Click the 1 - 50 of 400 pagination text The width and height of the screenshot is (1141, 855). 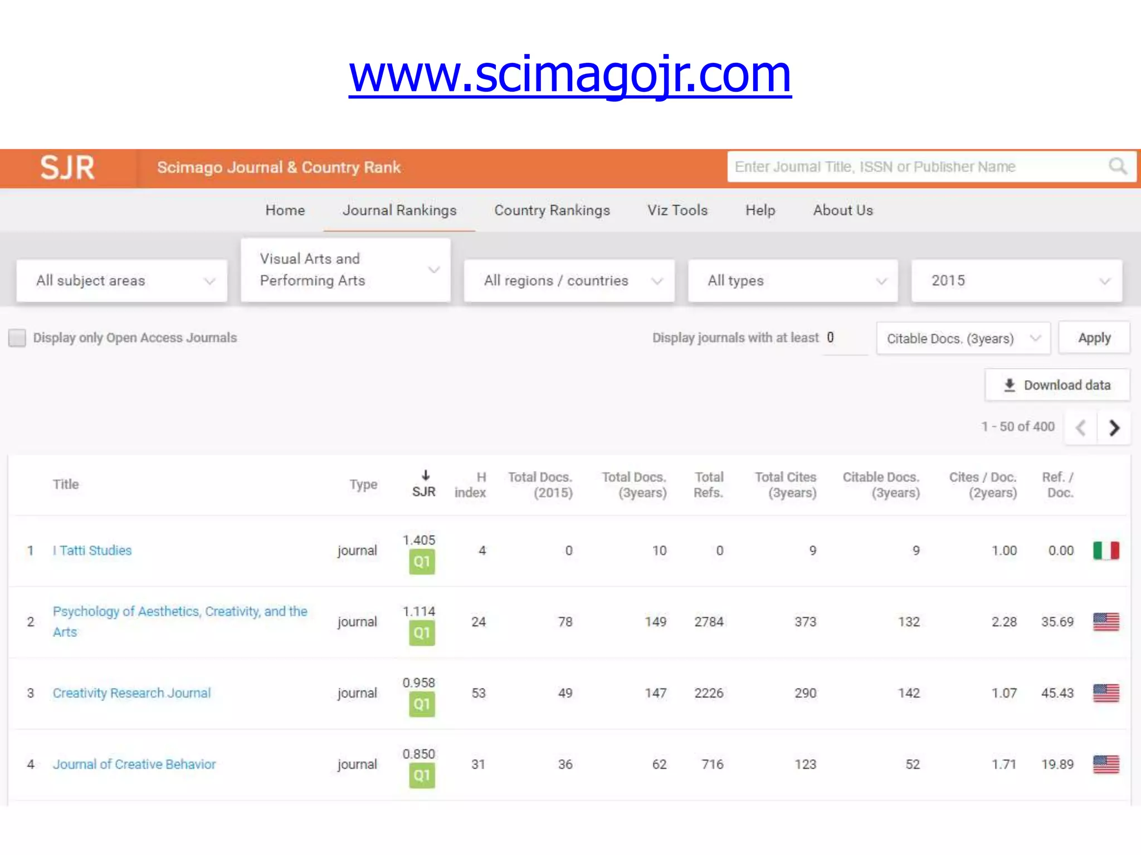coord(1018,426)
